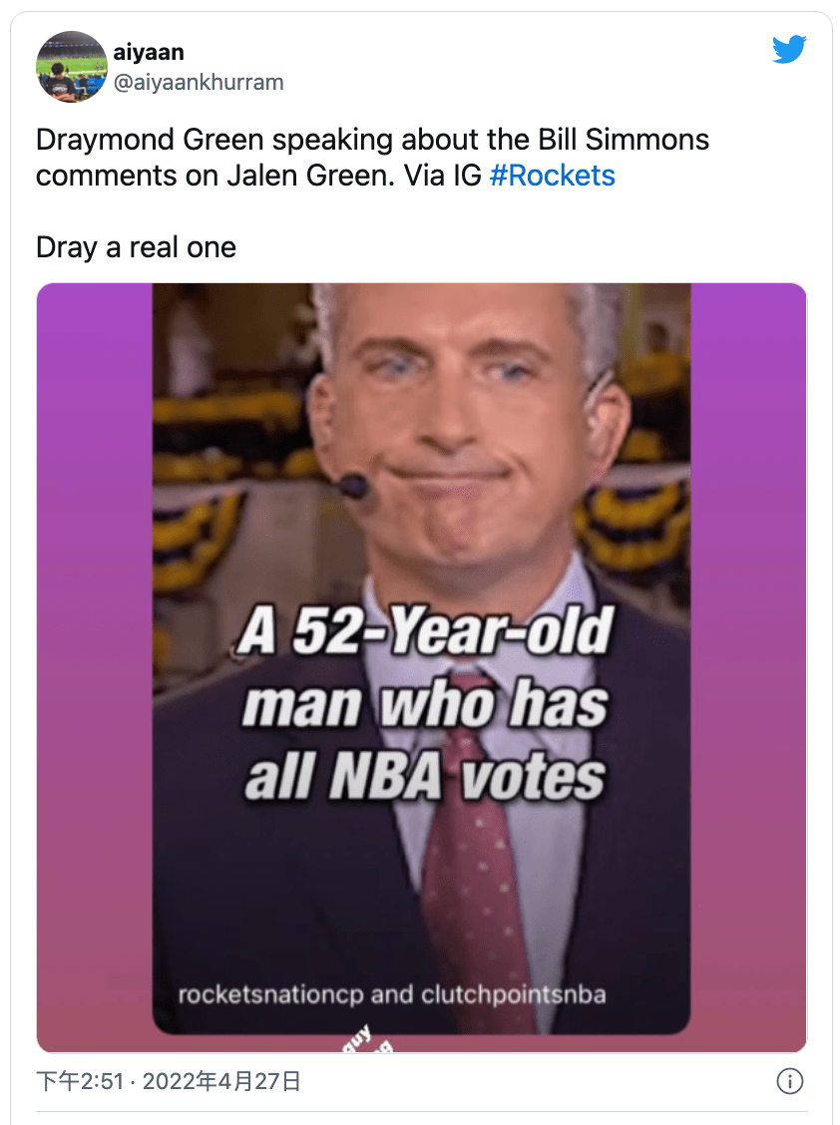Click aiyaan's profile avatar
The width and height of the screenshot is (840, 1125).
coord(71,66)
